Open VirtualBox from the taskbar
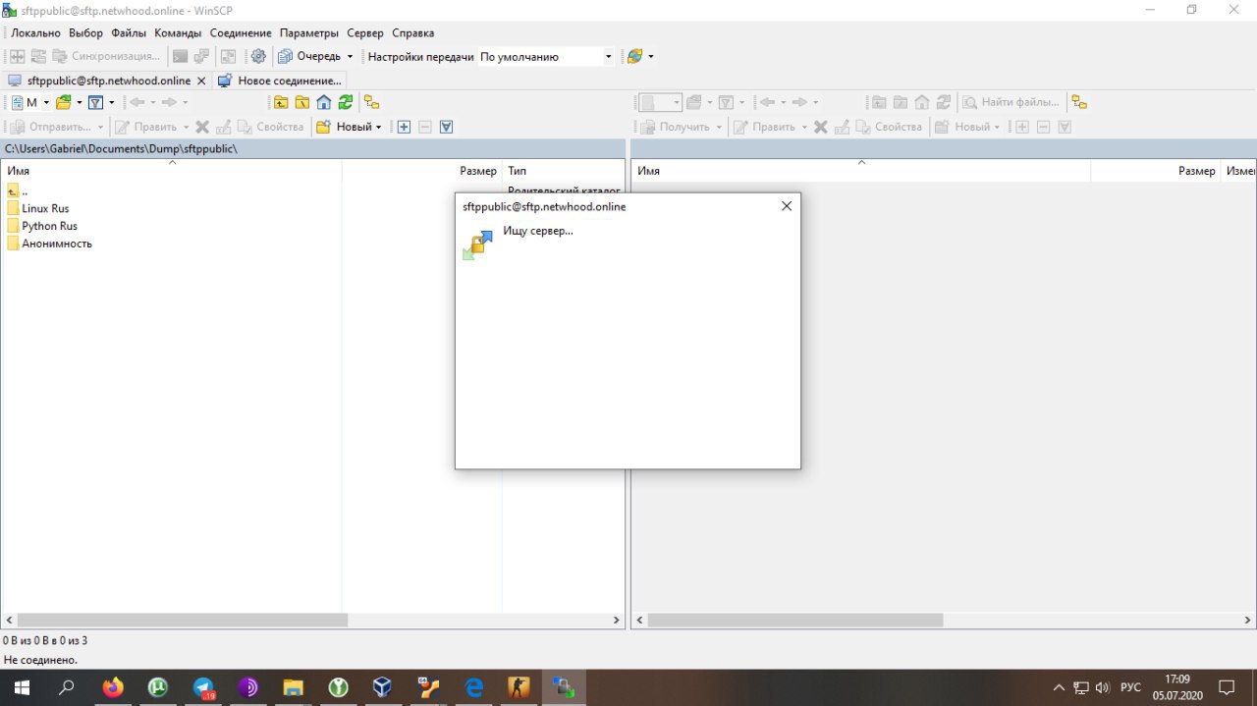Viewport: 1257px width, 706px height. (383, 687)
